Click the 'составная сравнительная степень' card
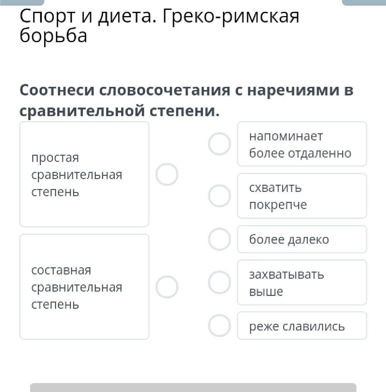Screen dimensions: 386x392 tap(84, 287)
